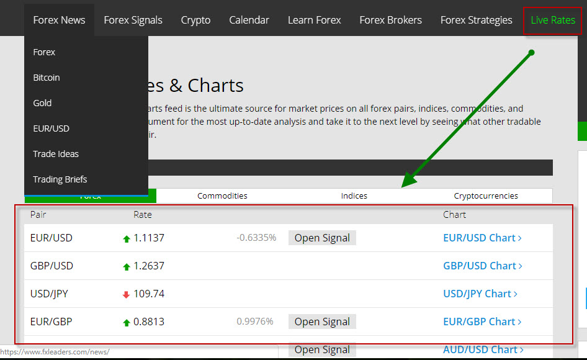Open Trading Briefs from the dropdown
The image size is (587, 360).
coord(60,179)
